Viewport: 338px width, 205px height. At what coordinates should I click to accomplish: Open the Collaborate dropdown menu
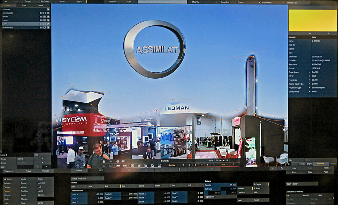(273, 2)
